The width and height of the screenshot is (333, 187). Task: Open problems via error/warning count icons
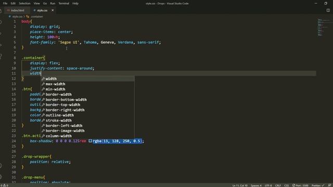(4, 185)
